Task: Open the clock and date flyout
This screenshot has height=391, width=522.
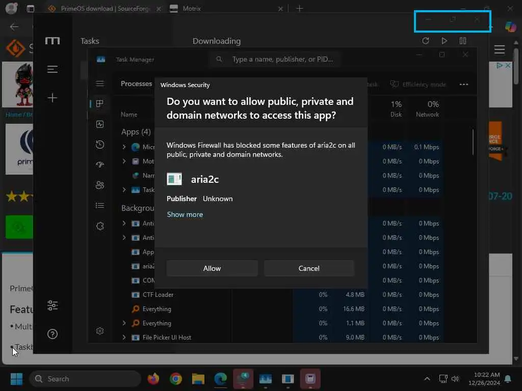Action: click(484, 379)
